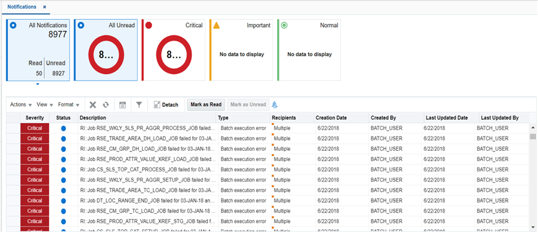Select description RSE_TRADE_AREA_DH_LOAD_JOB failed
Image resolution: width=538 pixels, height=232 pixels.
point(148,139)
